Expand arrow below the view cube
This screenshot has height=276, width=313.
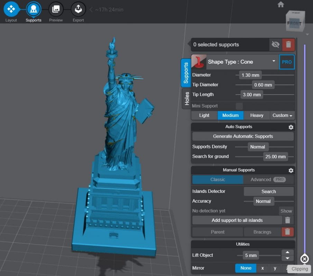(x=307, y=34)
